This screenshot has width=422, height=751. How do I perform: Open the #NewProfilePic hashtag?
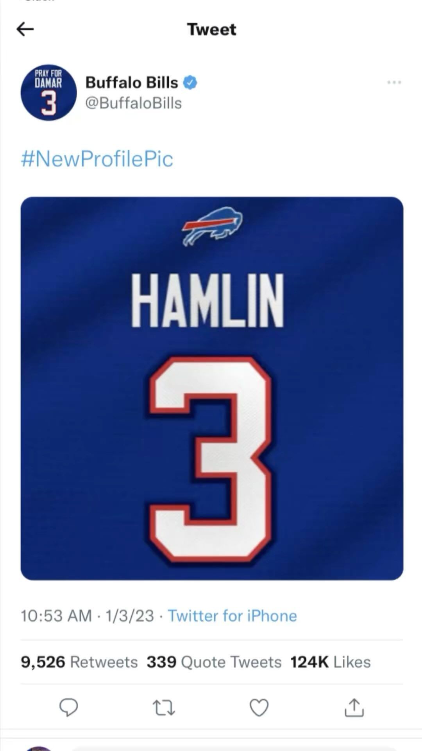pos(97,159)
